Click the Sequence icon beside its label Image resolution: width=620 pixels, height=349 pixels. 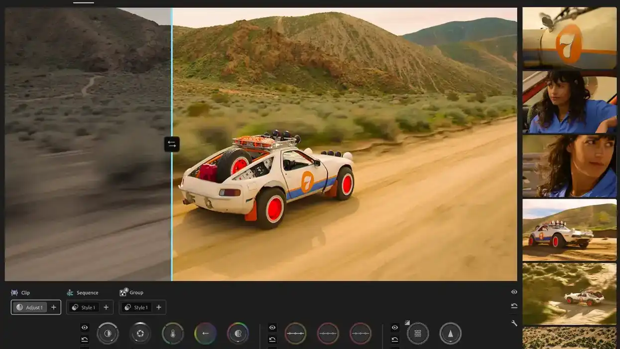tap(70, 293)
